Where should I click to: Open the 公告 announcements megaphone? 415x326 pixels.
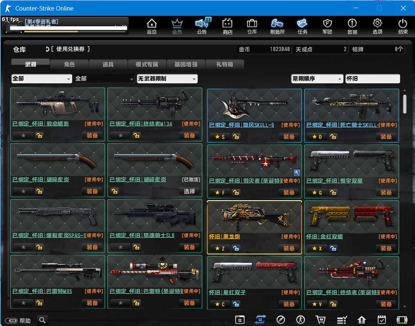(x=202, y=26)
